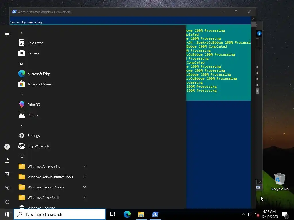
Task: Open network status tray icon
Action: click(x=250, y=214)
